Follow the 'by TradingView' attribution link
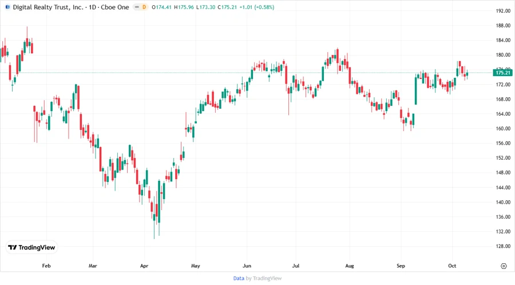The image size is (515, 285). 264,278
